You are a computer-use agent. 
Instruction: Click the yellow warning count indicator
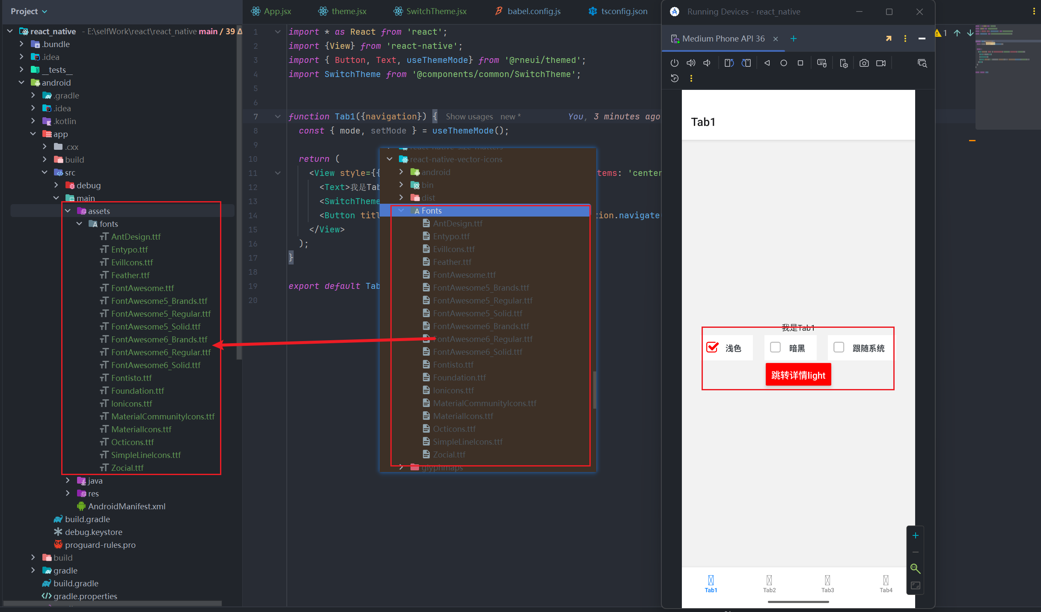(941, 33)
